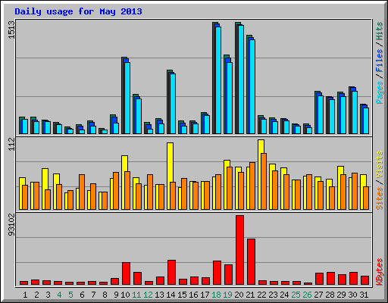Viewport: 388px width, 303px height.
Task: Click day label 1 on the axis
Action: (x=25, y=295)
